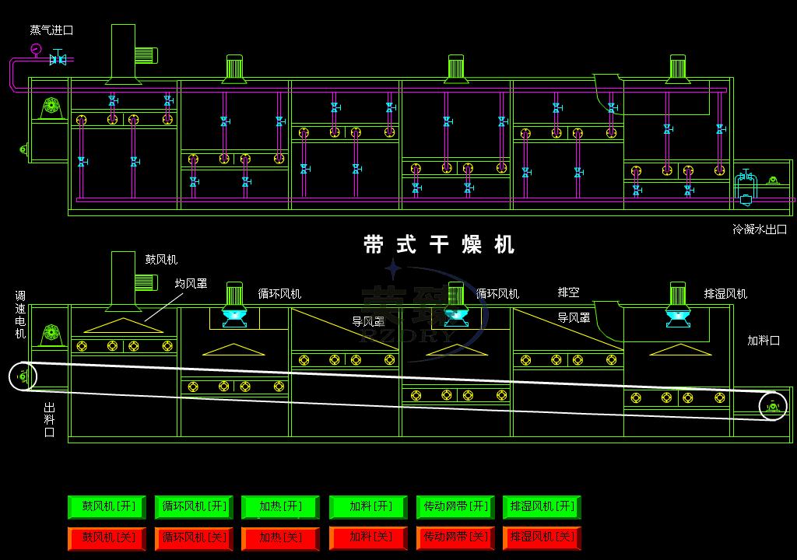Select the condensate trap near 冷凝水出口
The height and width of the screenshot is (560, 797).
[x=746, y=187]
